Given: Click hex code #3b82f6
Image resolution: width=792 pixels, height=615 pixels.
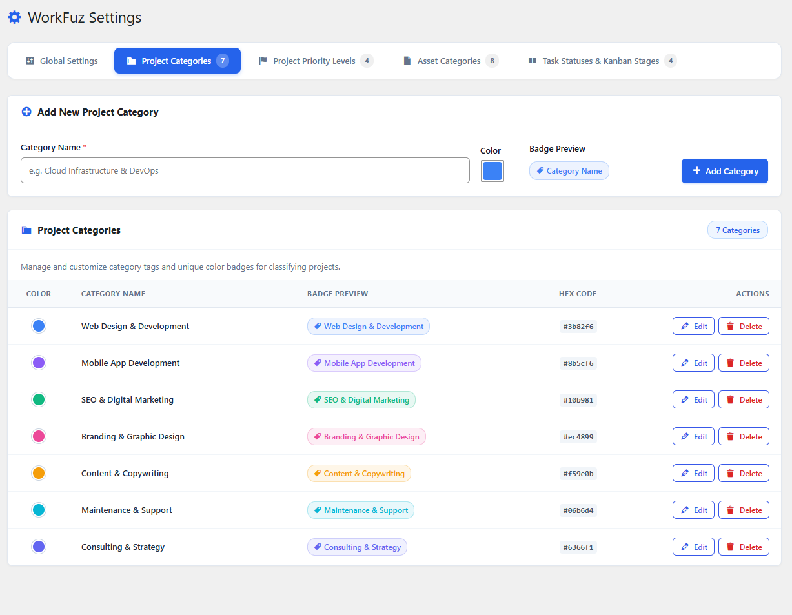Looking at the screenshot, I should 578,327.
